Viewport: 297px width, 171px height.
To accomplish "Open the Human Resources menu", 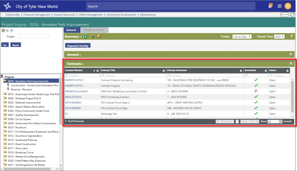I will (x=64, y=15).
